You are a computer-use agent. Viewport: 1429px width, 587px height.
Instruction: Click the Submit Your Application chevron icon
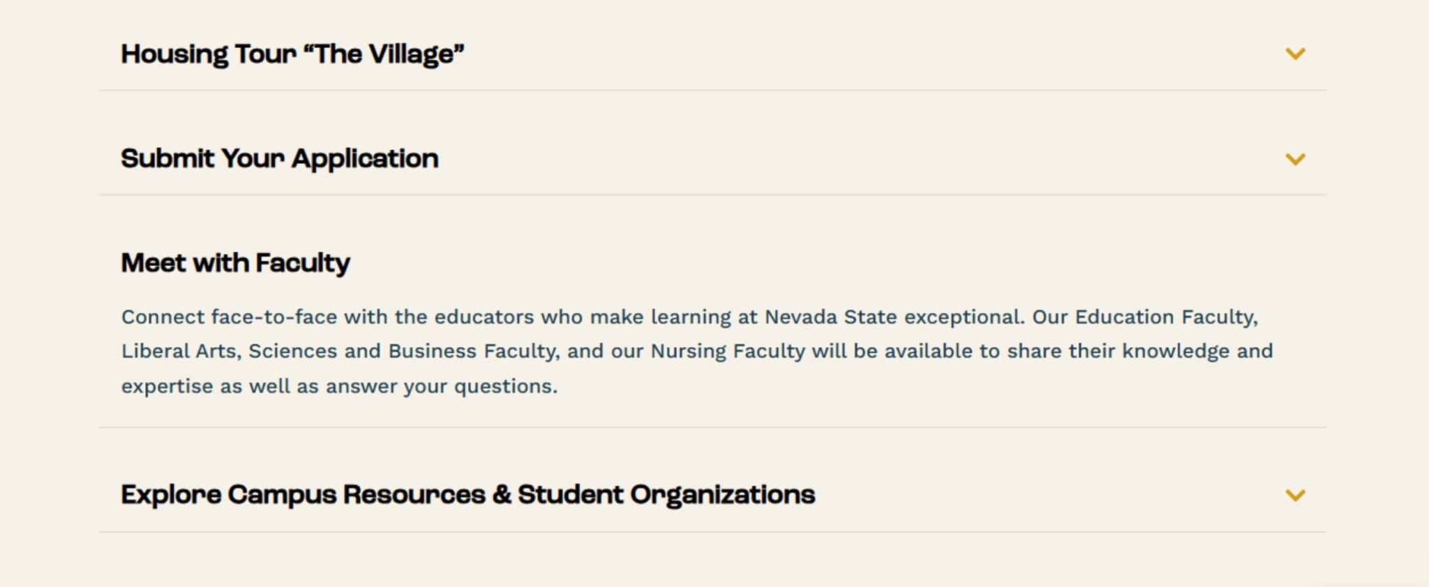1295,159
